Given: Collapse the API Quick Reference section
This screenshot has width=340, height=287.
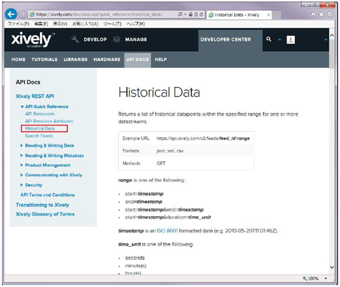Looking at the screenshot, I should coord(22,107).
